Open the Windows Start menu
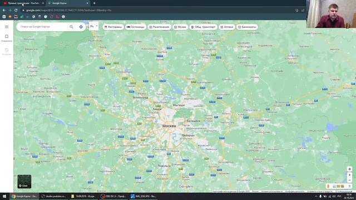 click(x=4, y=196)
